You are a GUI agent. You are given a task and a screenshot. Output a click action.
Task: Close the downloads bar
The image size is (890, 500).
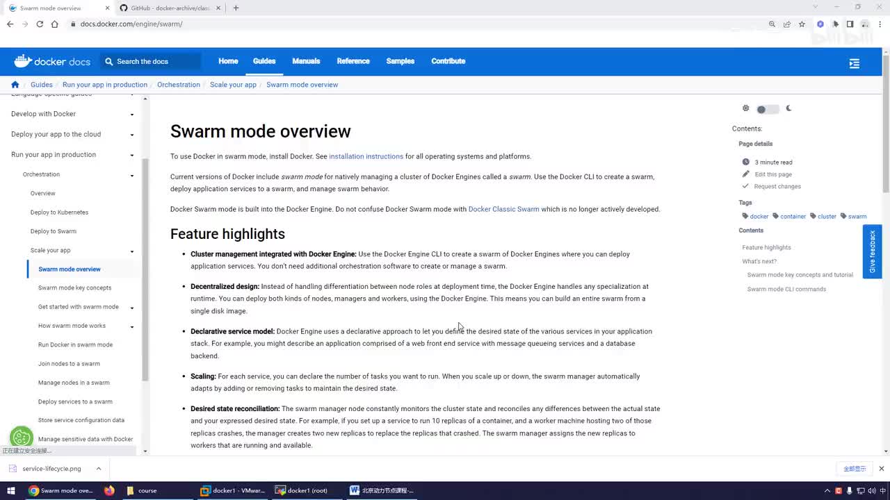tap(882, 469)
